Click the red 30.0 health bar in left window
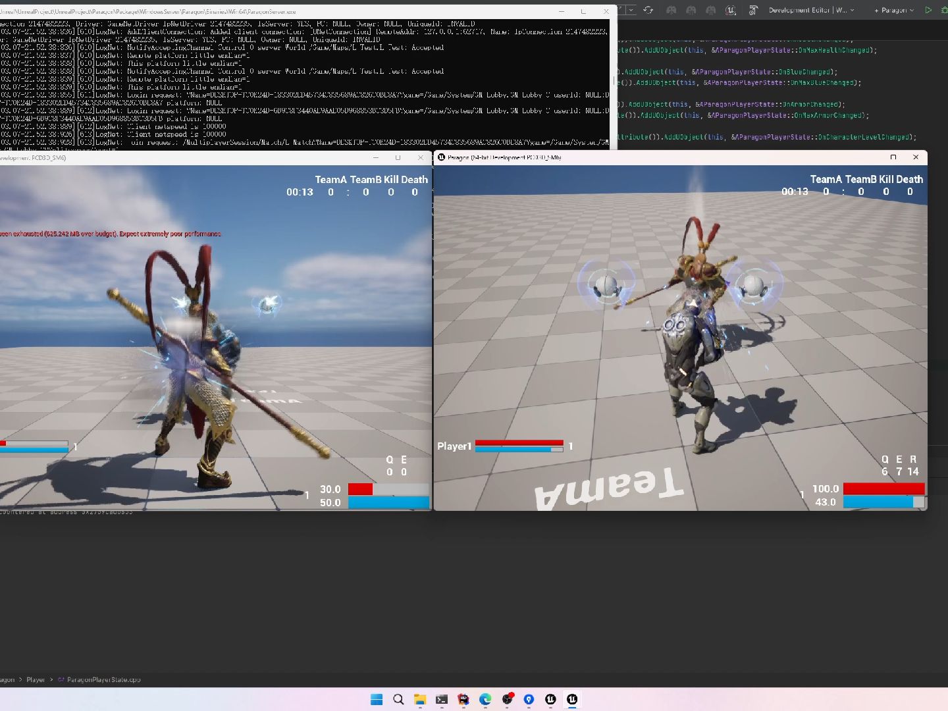 point(388,489)
